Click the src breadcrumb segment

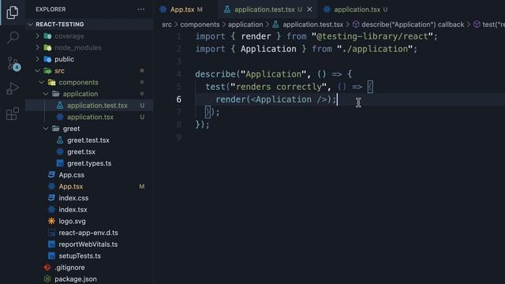pyautogui.click(x=166, y=24)
